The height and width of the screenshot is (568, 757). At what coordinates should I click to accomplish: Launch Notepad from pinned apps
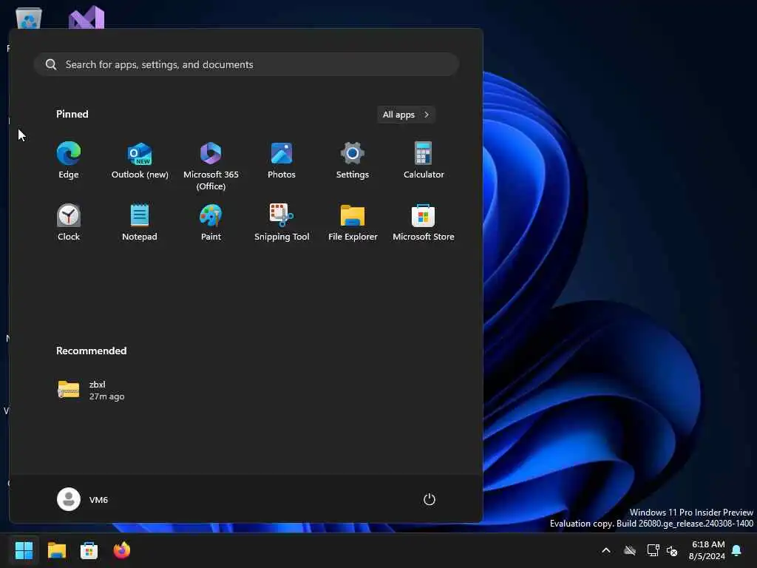point(140,223)
